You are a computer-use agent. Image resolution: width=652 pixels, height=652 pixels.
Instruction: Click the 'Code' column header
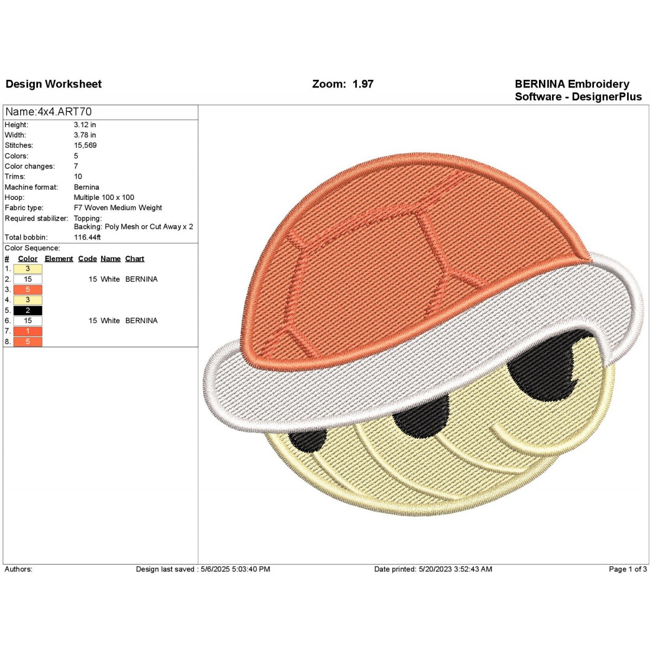click(x=87, y=259)
